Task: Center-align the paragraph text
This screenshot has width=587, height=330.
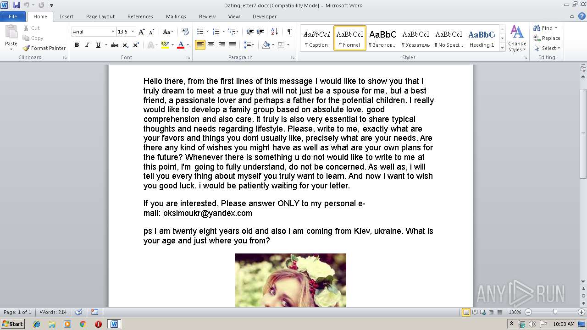Action: [211, 45]
